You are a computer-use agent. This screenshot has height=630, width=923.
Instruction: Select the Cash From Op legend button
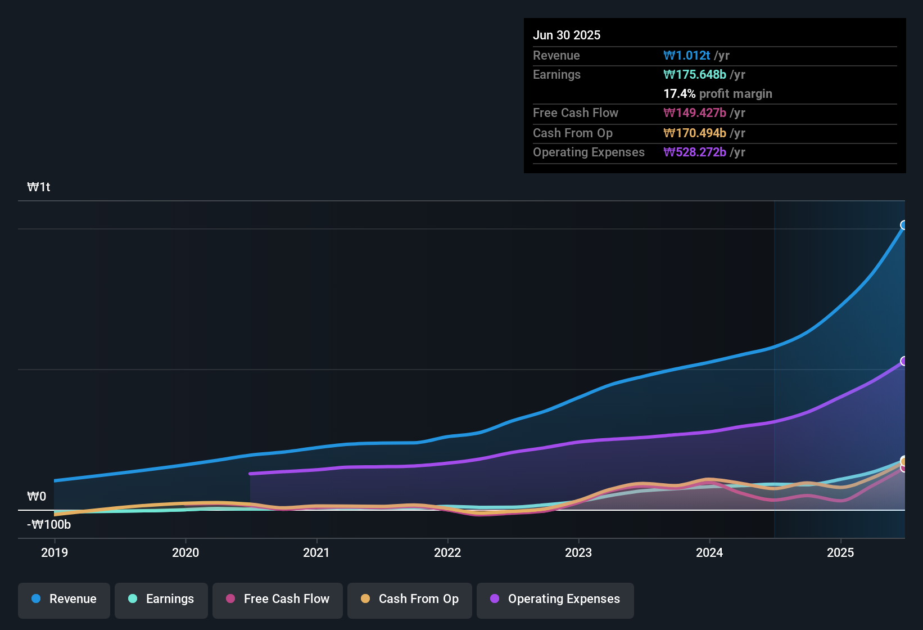click(x=409, y=599)
